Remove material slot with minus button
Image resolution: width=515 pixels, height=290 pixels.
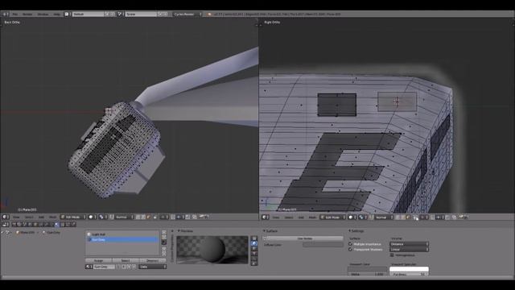(x=164, y=237)
